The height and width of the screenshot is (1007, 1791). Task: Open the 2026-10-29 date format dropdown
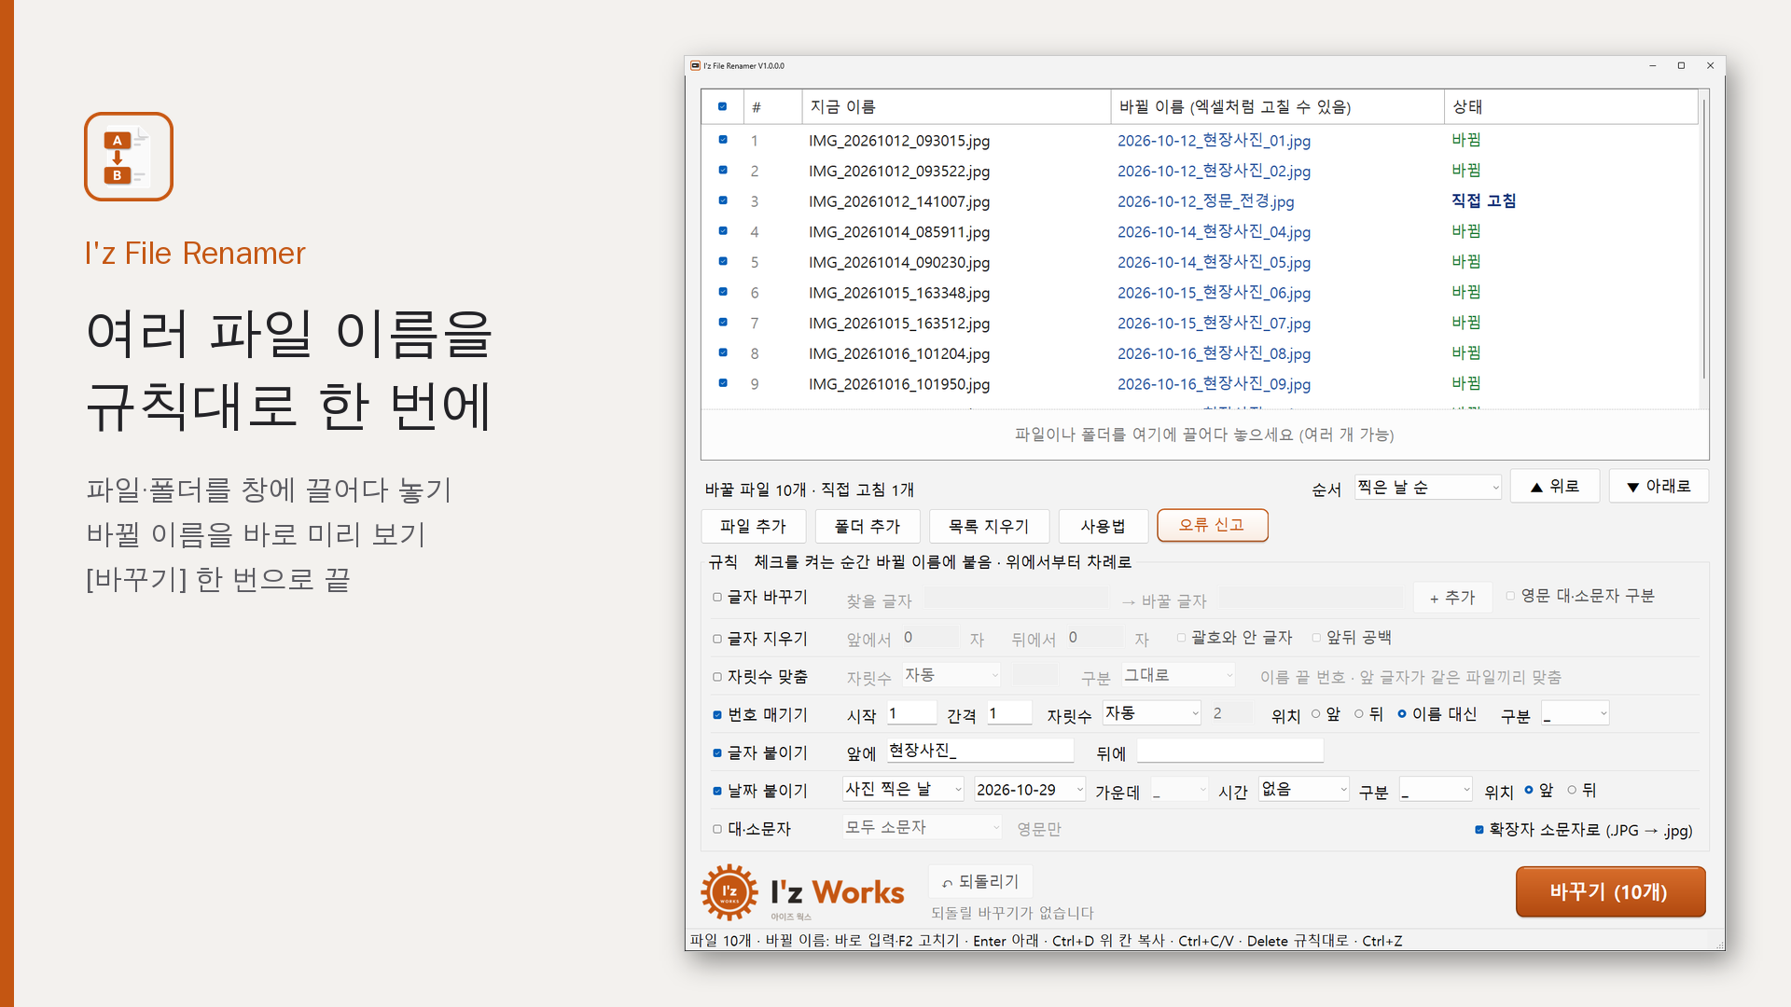pyautogui.click(x=1030, y=790)
